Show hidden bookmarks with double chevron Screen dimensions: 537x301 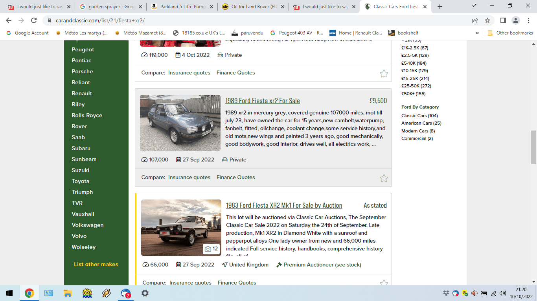pos(477,33)
